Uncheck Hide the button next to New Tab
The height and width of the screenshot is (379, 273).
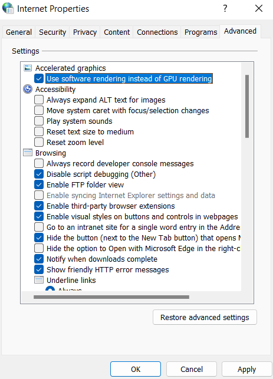[39, 238]
